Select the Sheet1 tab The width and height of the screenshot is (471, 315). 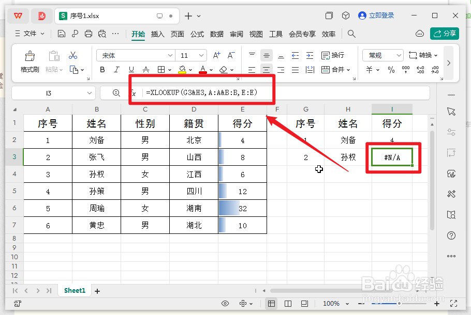click(x=74, y=290)
